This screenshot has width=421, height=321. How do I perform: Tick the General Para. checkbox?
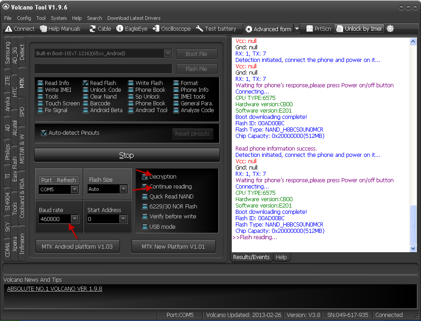pos(176,103)
